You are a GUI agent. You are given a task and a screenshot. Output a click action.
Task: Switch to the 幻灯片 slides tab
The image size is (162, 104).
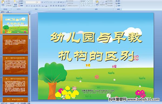(3, 12)
